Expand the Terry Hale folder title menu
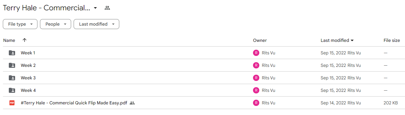 pyautogui.click(x=95, y=8)
